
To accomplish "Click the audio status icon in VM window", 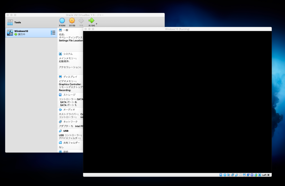I will (229, 175).
